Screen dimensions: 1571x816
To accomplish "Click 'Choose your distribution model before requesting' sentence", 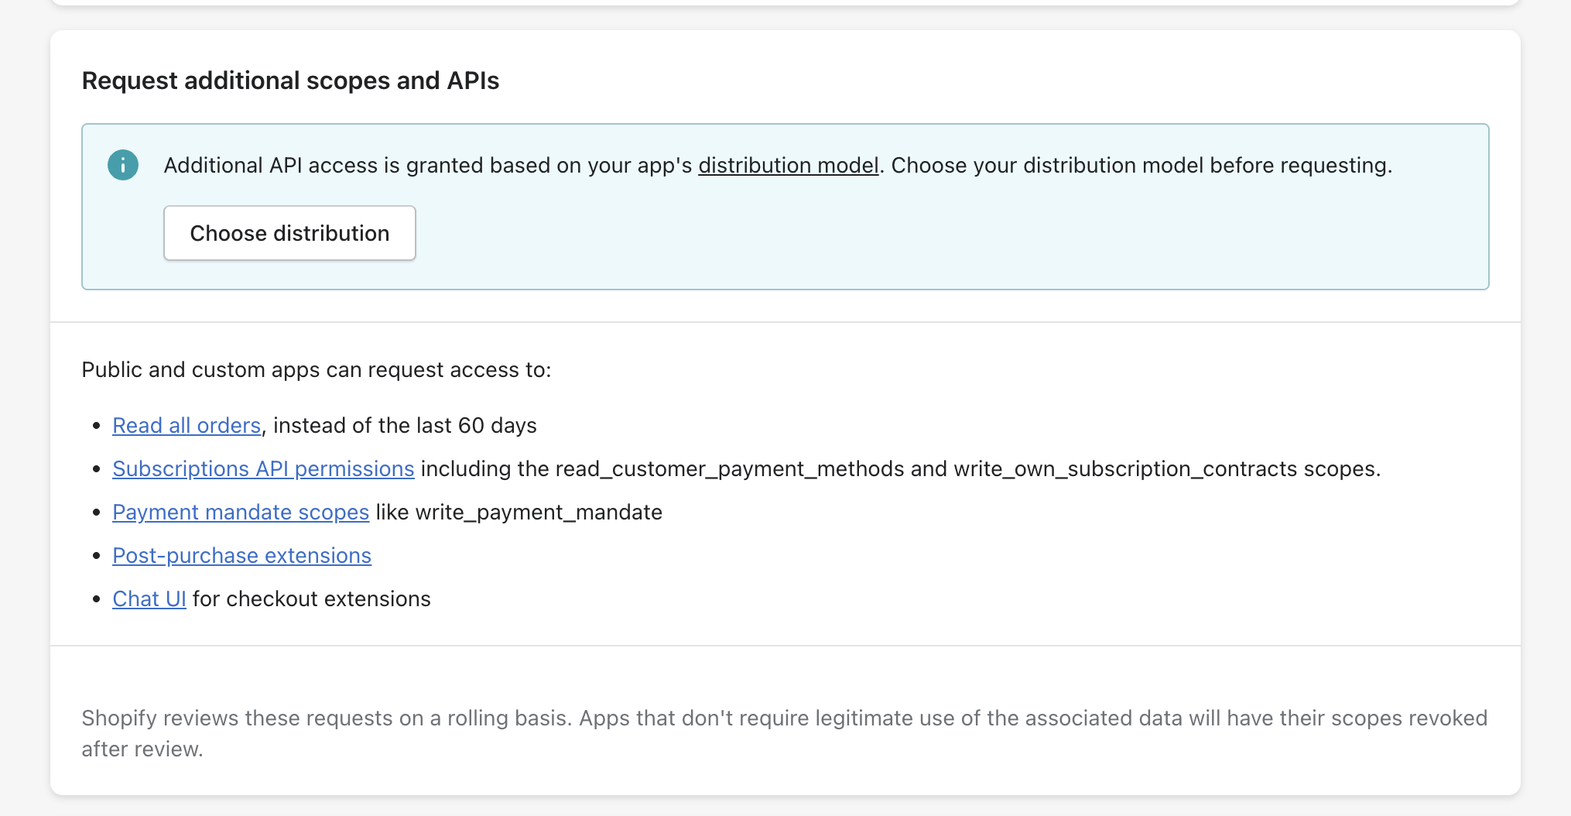I will click(x=1141, y=165).
